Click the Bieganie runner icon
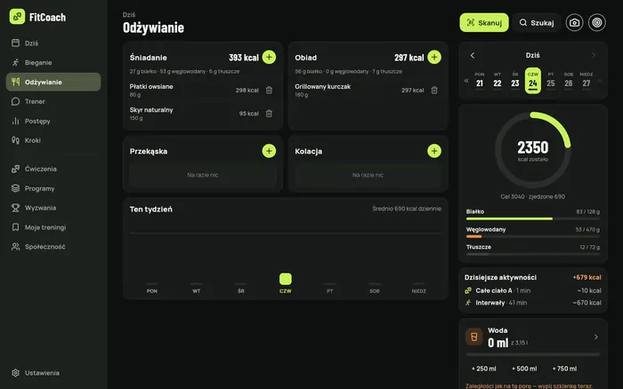The height and width of the screenshot is (389, 623). tap(15, 62)
